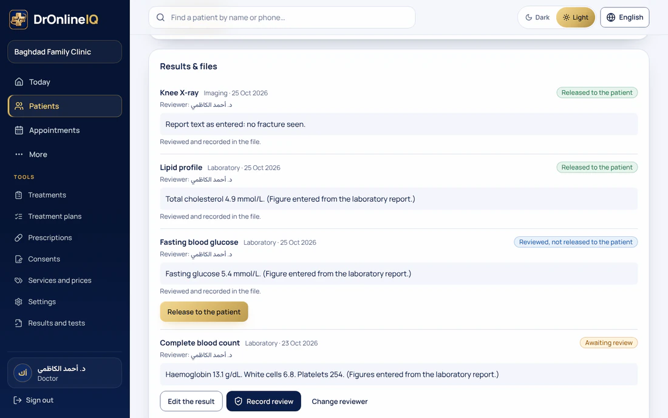Open Prescriptions

(65, 238)
